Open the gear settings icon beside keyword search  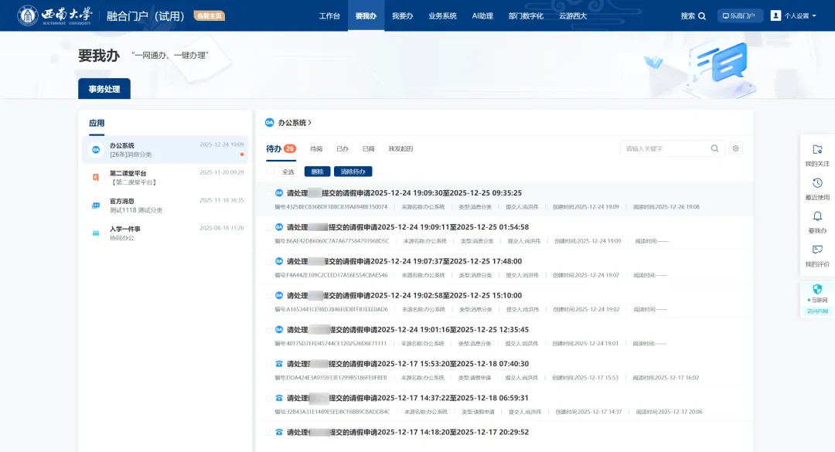point(735,148)
